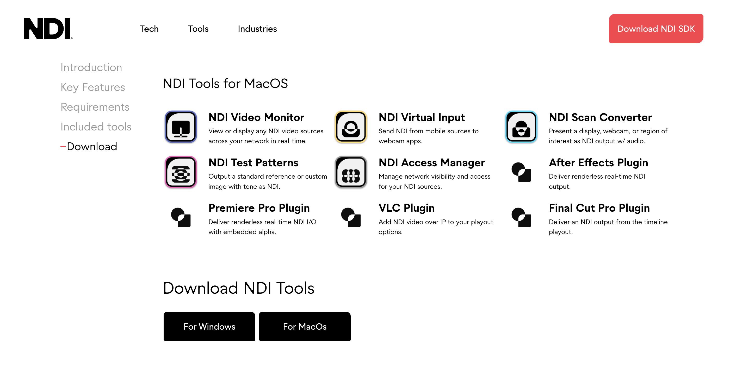Click the For Windows download button
Viewport: 730px width, 377px height.
point(209,326)
